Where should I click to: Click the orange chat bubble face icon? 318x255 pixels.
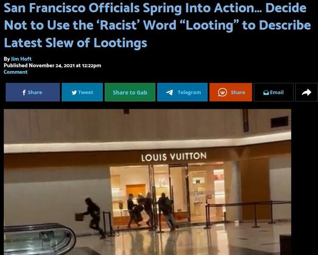[222, 92]
